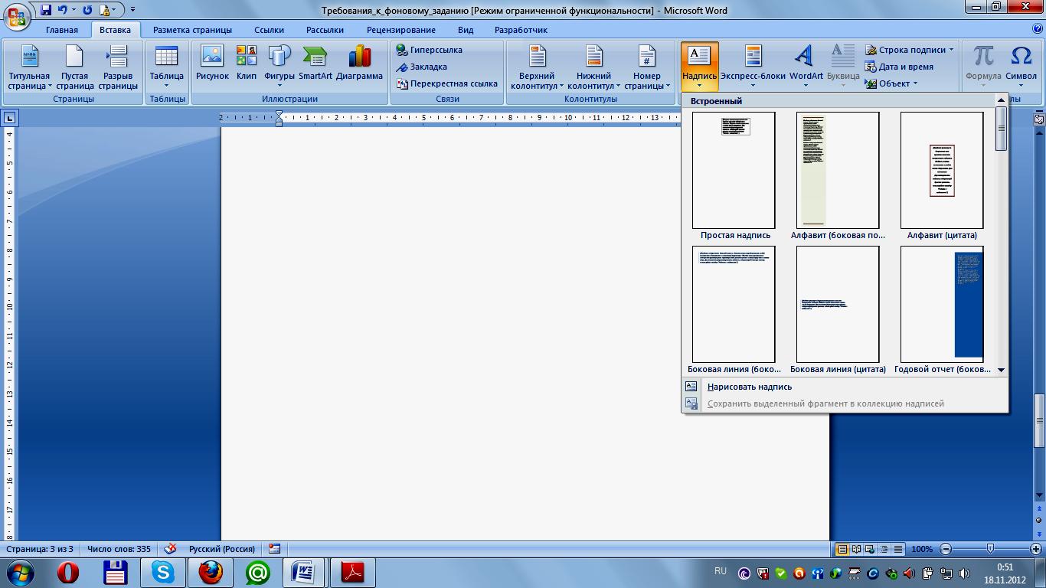Viewport: 1046px width, 588px height.
Task: Insert date and time (Дата и время)
Action: (x=900, y=67)
